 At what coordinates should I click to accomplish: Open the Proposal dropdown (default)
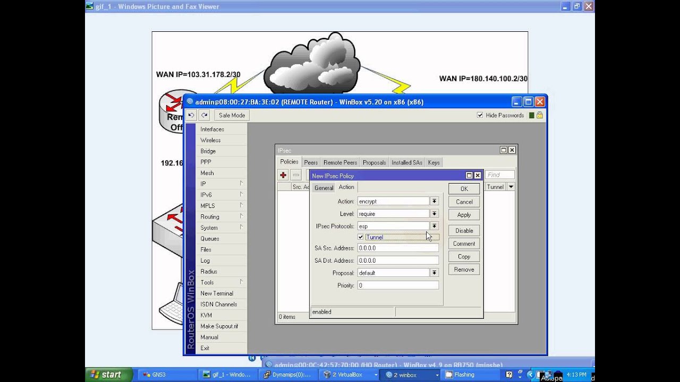(435, 273)
